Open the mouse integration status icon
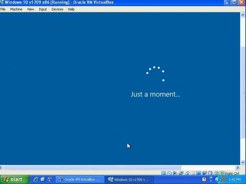The height and width of the screenshot is (184, 246). (x=216, y=173)
